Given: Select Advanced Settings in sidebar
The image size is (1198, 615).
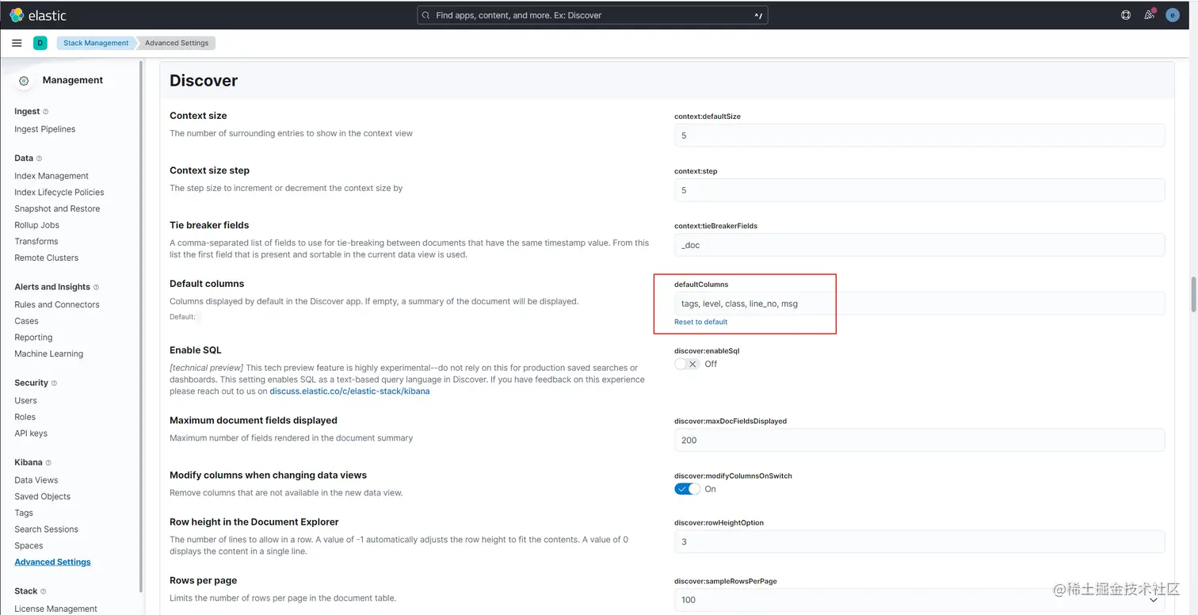Looking at the screenshot, I should pos(53,562).
